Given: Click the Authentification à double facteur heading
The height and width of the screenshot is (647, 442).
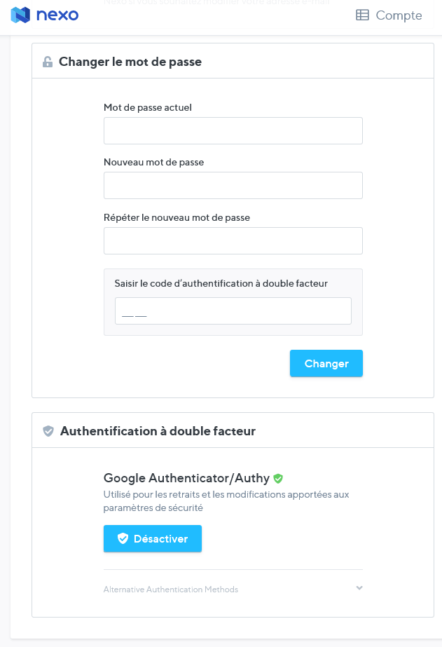Looking at the screenshot, I should point(158,431).
